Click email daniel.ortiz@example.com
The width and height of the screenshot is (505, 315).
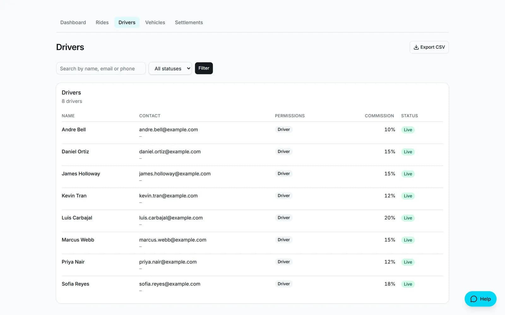[x=170, y=152]
